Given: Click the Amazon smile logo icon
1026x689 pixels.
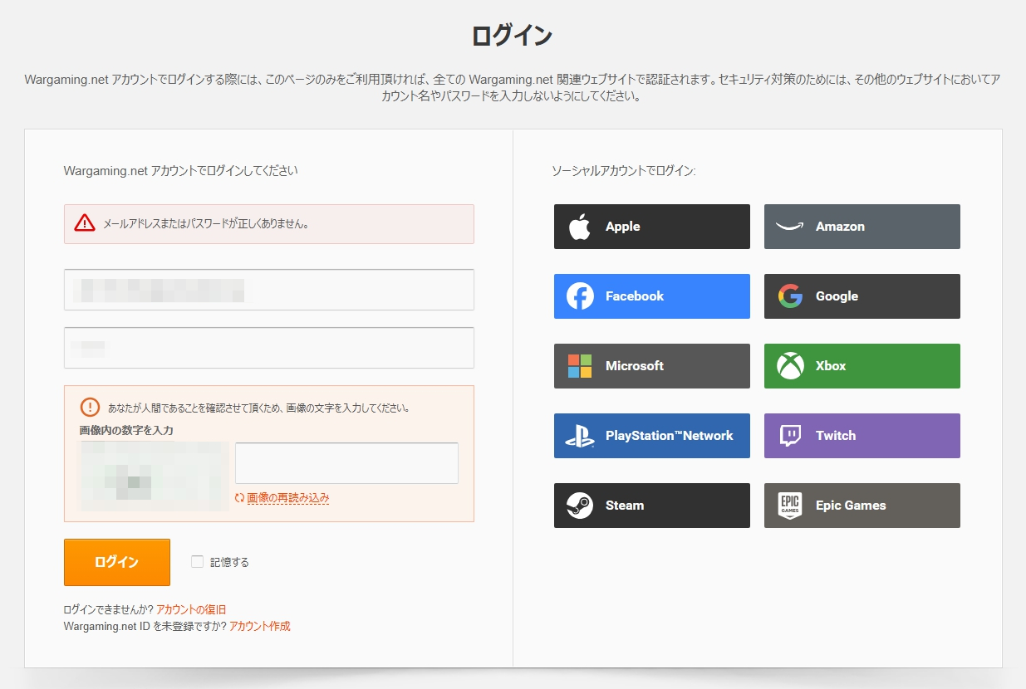Looking at the screenshot, I should click(789, 226).
